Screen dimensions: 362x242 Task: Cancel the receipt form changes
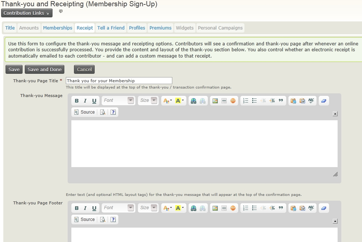84,70
